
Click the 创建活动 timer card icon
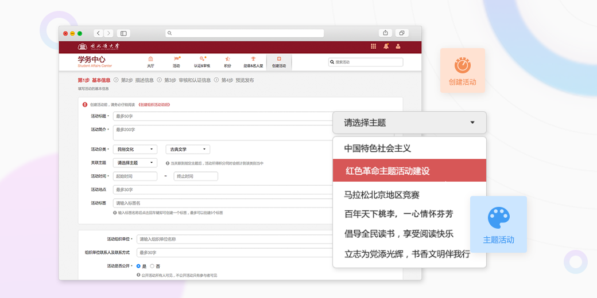(463, 65)
